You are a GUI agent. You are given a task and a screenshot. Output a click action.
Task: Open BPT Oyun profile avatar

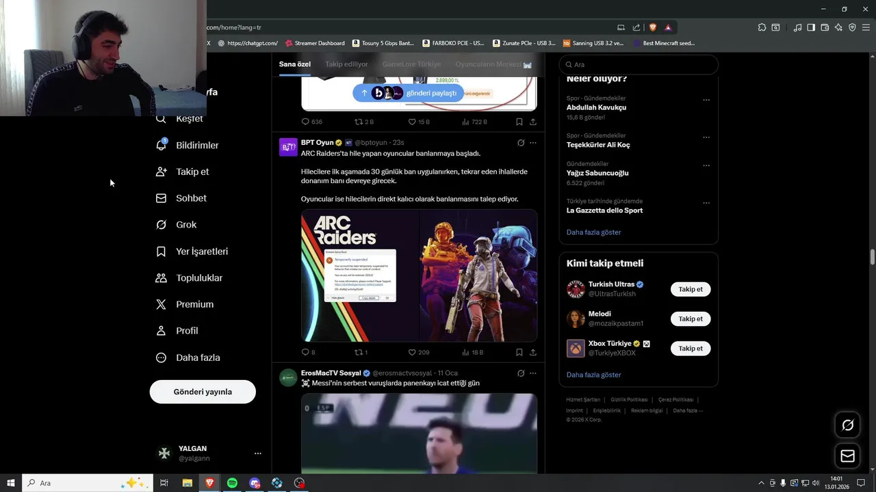(288, 147)
